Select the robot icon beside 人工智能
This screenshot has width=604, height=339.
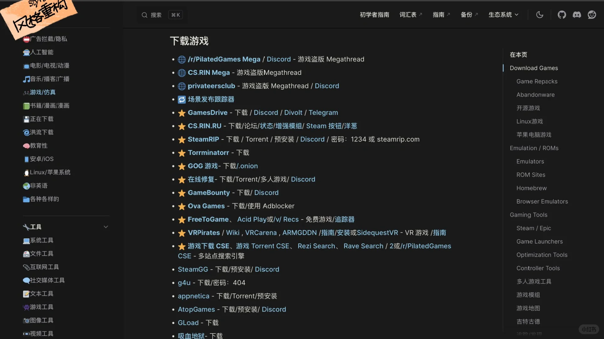[x=26, y=52]
